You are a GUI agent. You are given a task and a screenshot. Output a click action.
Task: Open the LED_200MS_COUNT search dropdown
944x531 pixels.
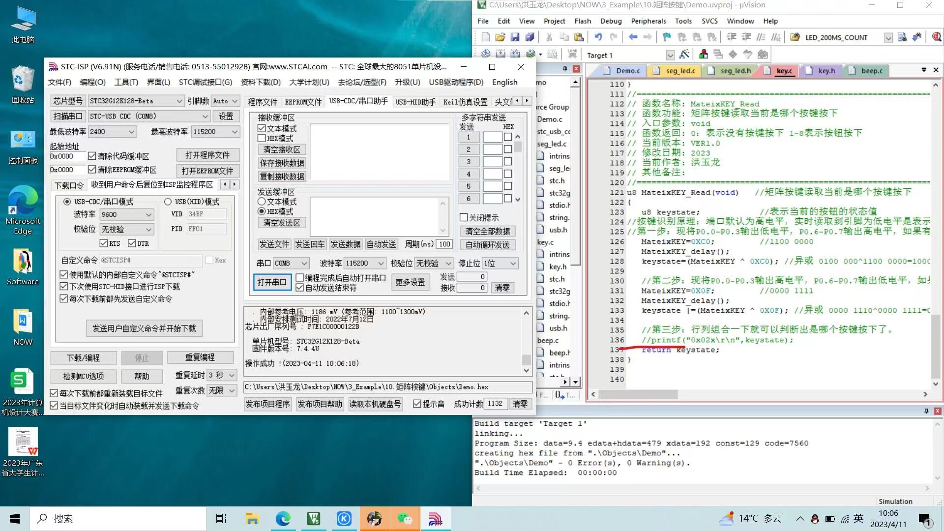click(x=888, y=38)
